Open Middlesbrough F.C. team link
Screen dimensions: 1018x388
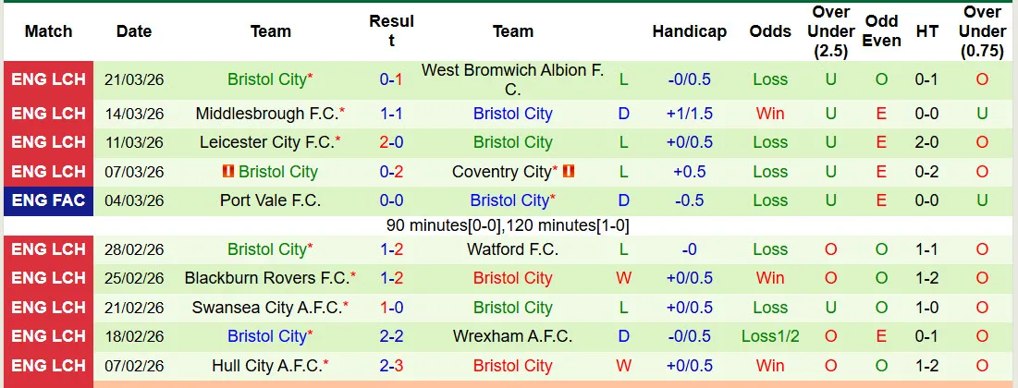265,114
